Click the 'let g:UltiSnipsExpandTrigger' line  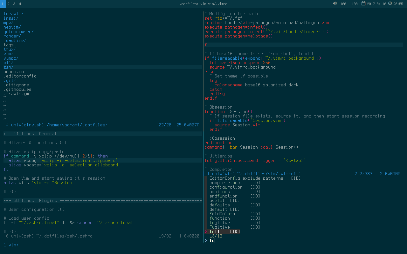255,160
